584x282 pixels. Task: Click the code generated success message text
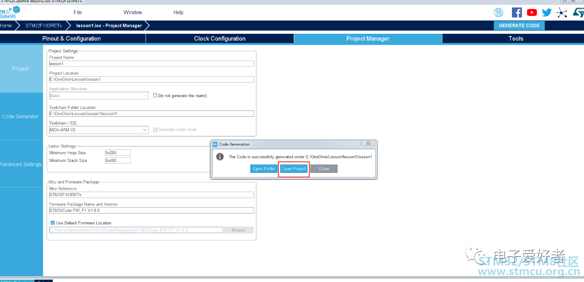coord(301,157)
